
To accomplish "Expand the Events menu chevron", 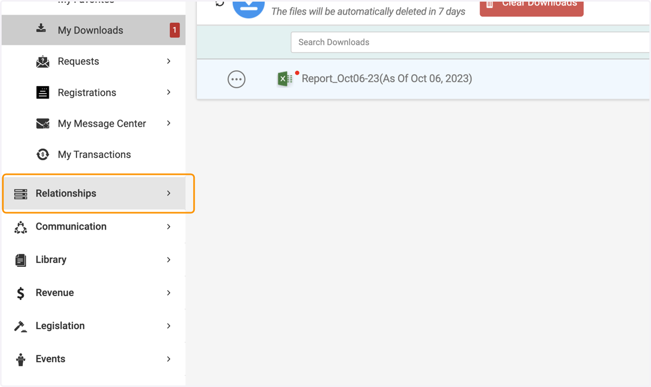I will (169, 359).
